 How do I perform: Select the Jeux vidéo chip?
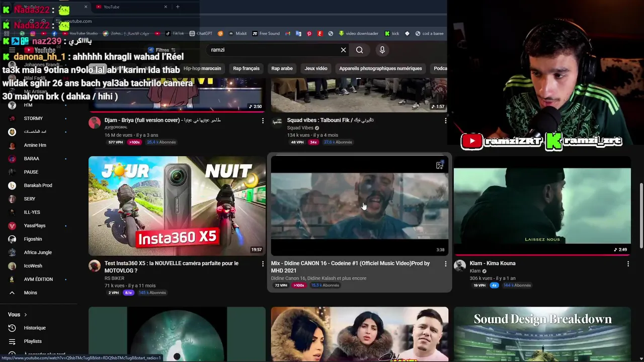(x=316, y=68)
